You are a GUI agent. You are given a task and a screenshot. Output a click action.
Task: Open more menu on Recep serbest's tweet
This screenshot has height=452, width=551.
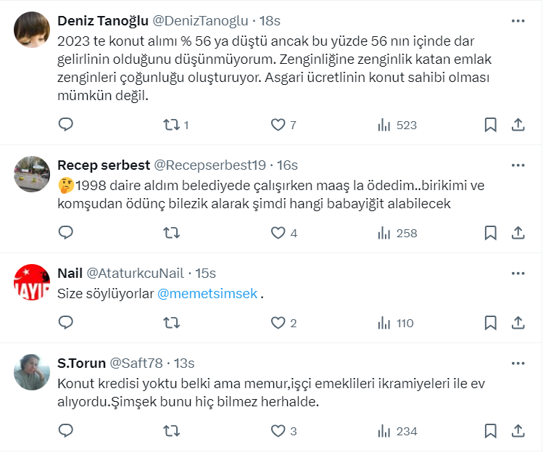point(518,165)
